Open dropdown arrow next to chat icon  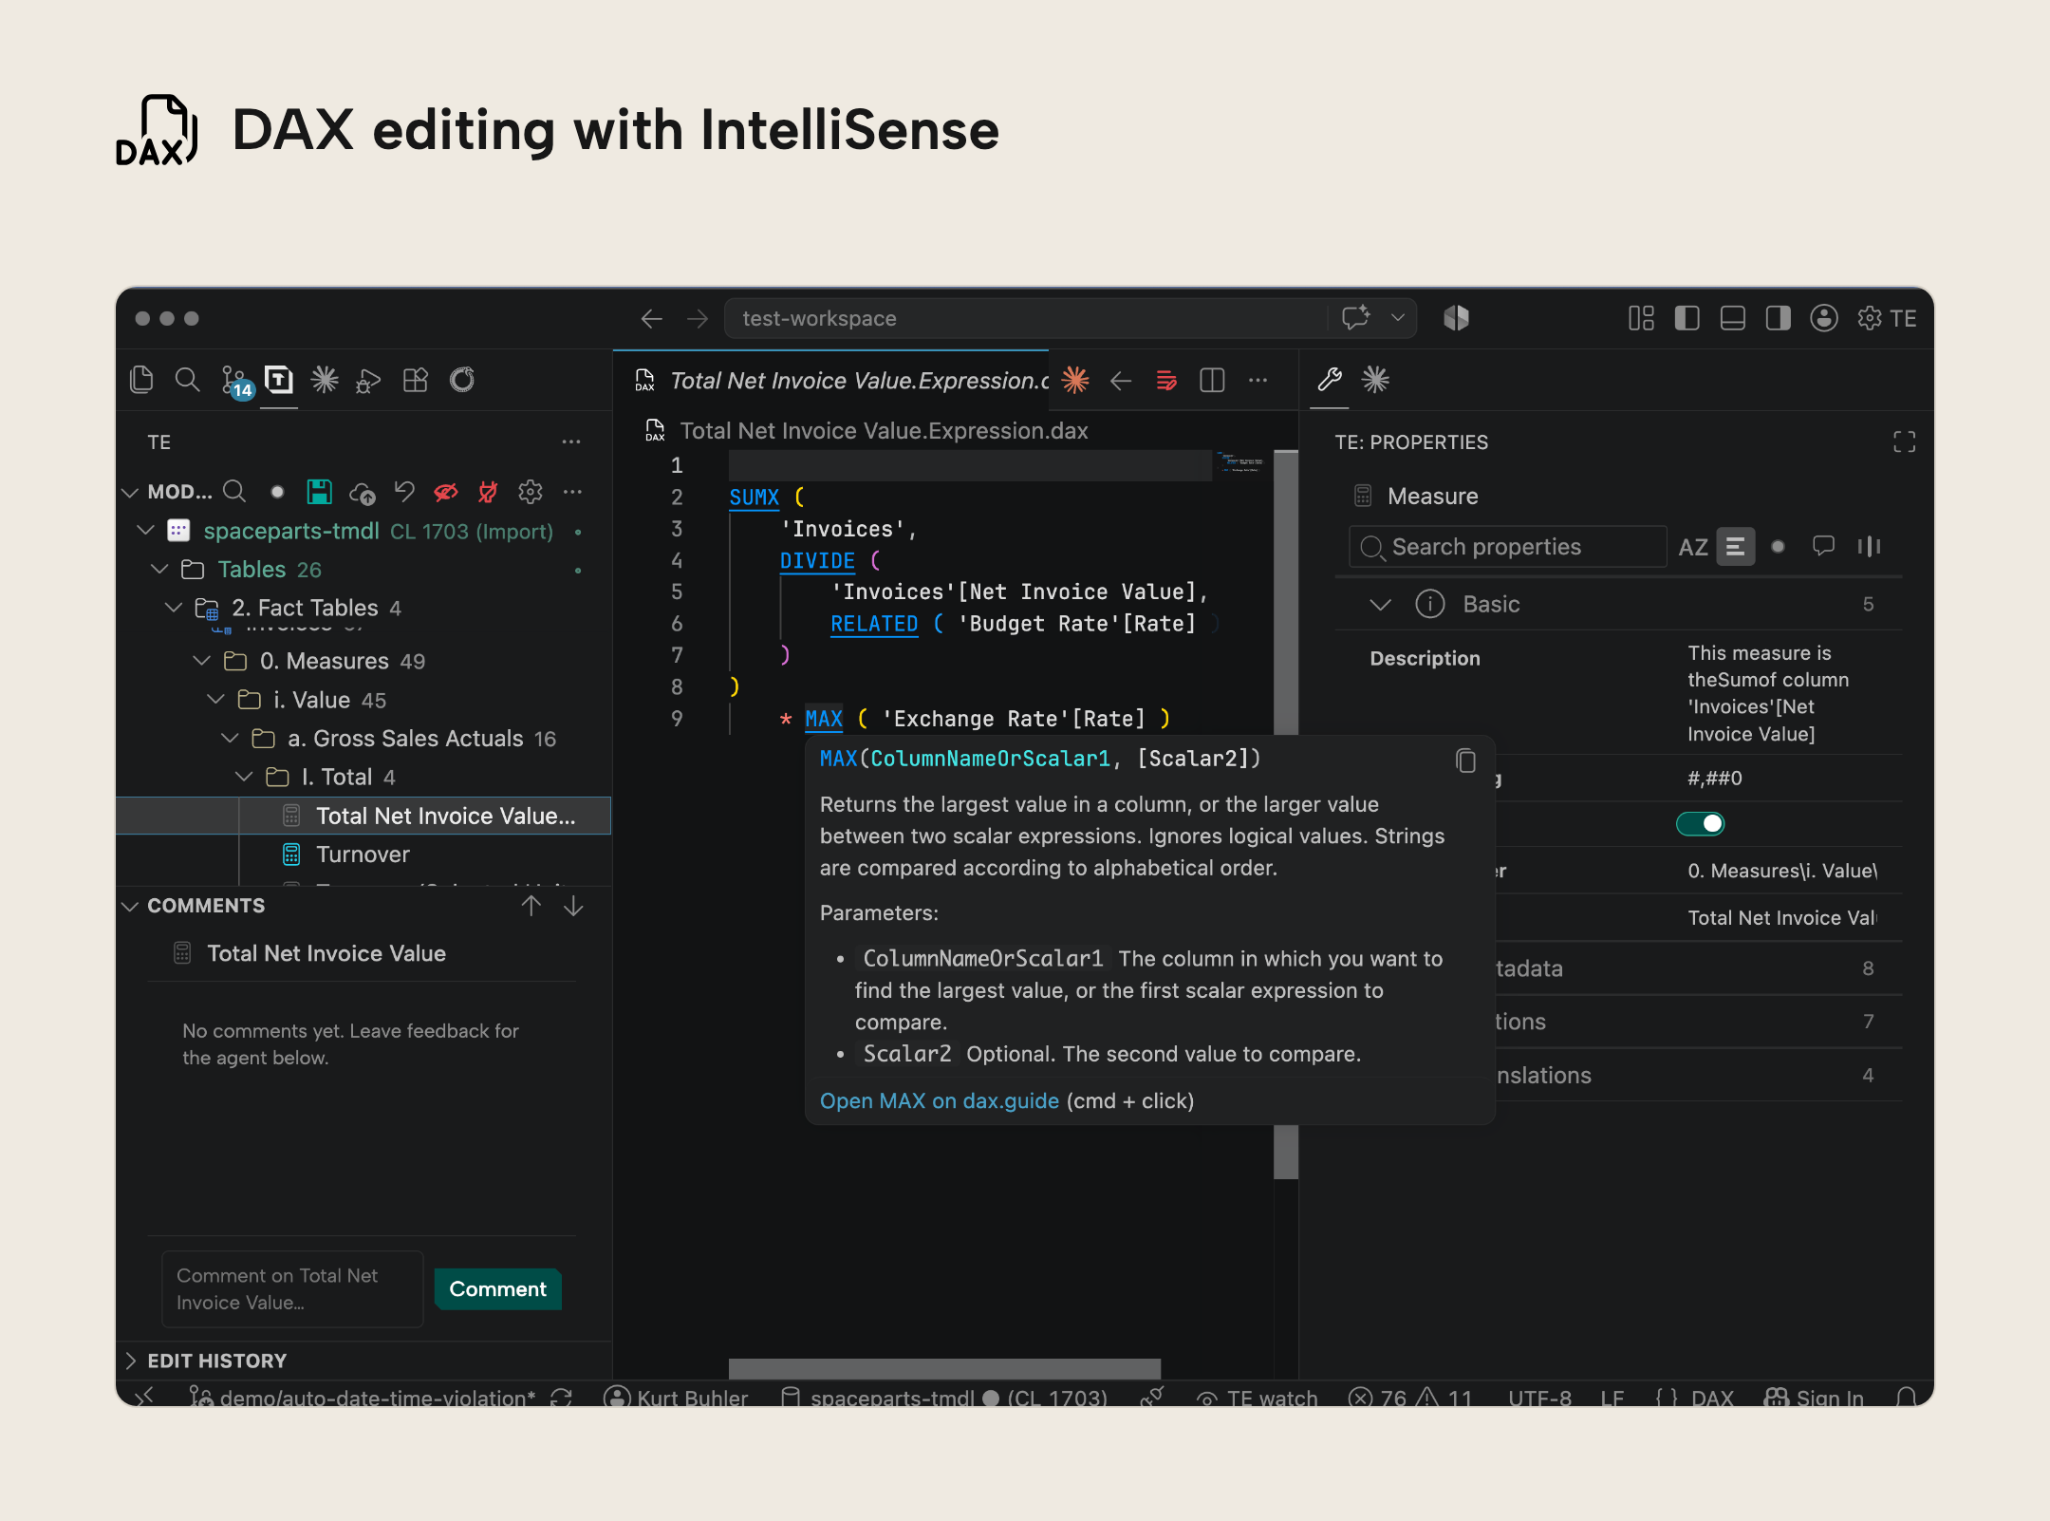(x=1398, y=318)
